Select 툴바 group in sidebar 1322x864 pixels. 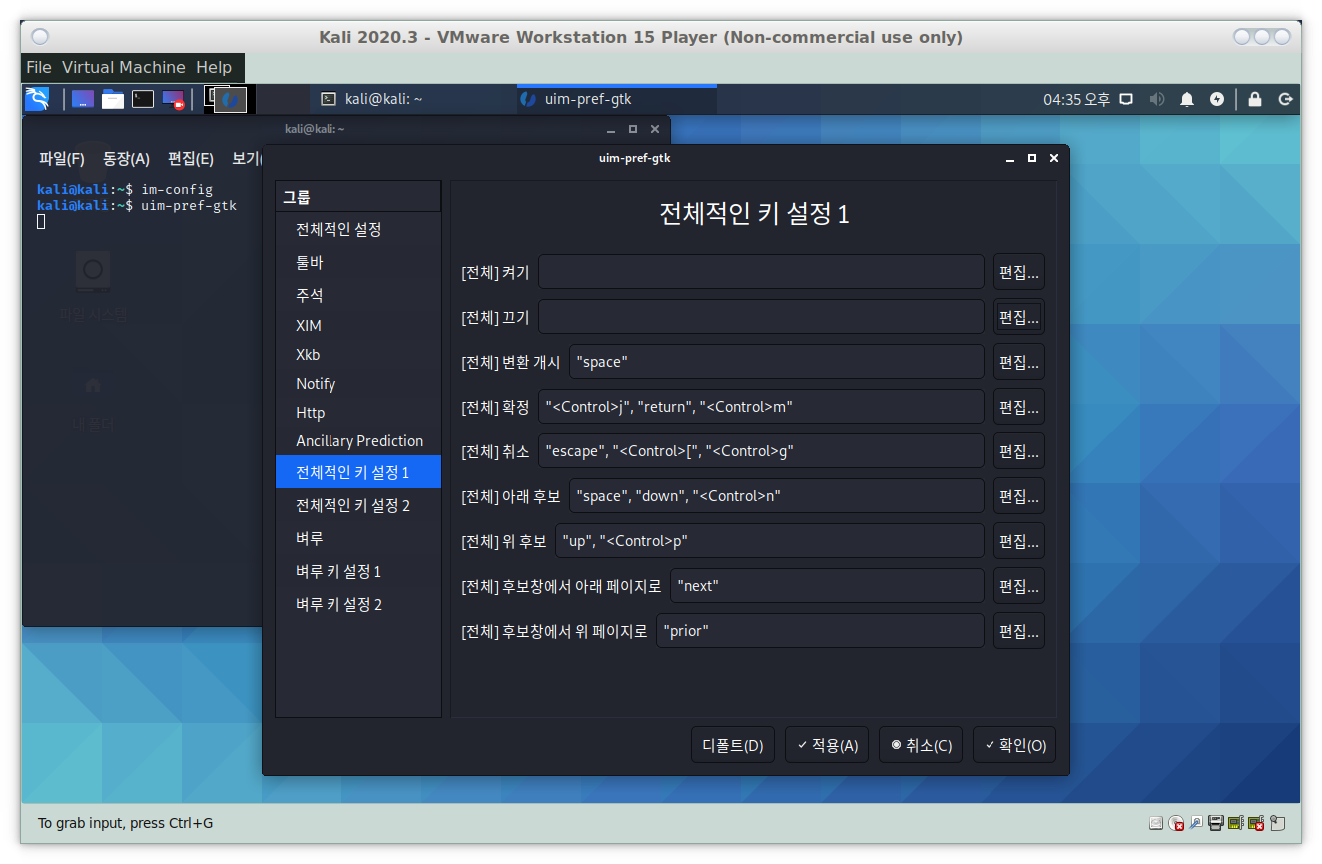(x=358, y=262)
